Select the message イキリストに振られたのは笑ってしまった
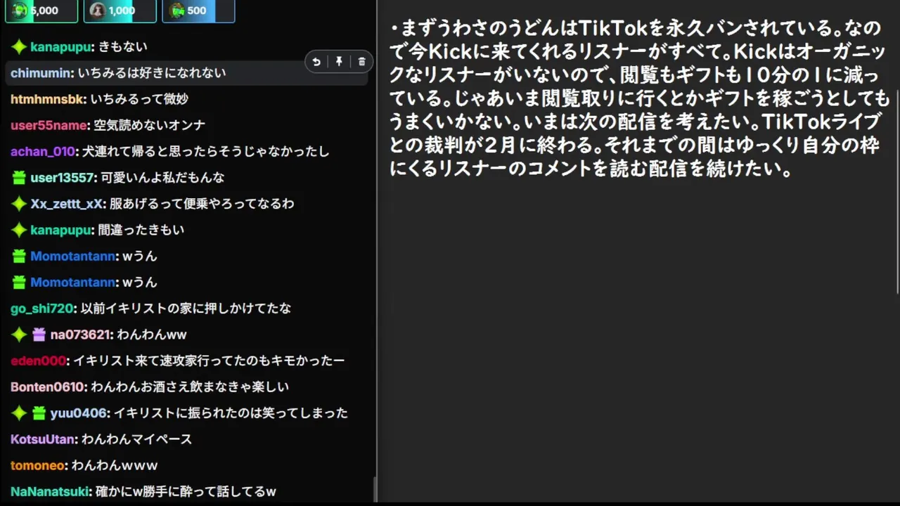The image size is (900, 506). [x=231, y=413]
